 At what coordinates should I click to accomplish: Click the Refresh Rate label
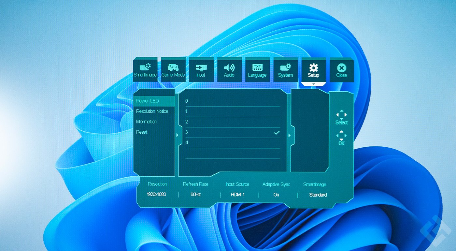pyautogui.click(x=195, y=184)
